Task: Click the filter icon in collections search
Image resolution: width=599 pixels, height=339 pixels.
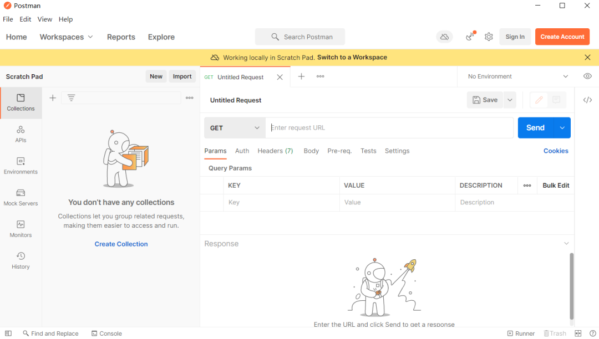Action: (72, 98)
